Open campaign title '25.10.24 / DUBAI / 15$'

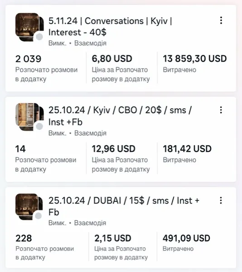(124, 206)
